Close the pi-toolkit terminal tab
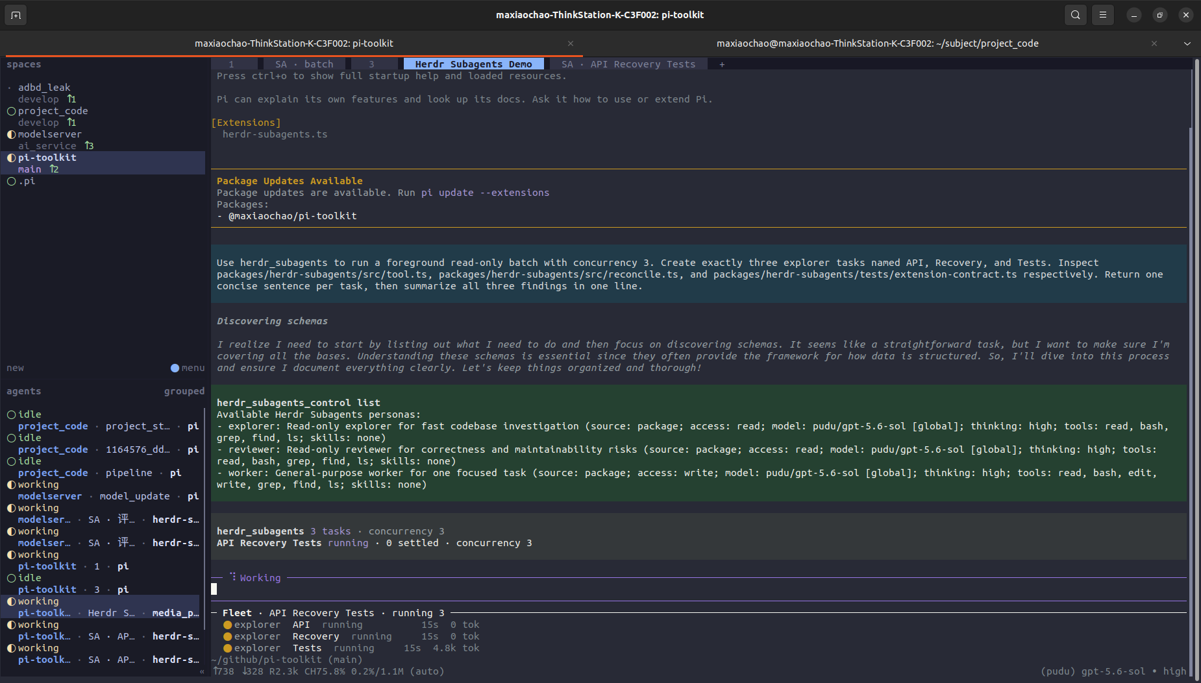Screen dimensions: 1201x683 (571, 43)
